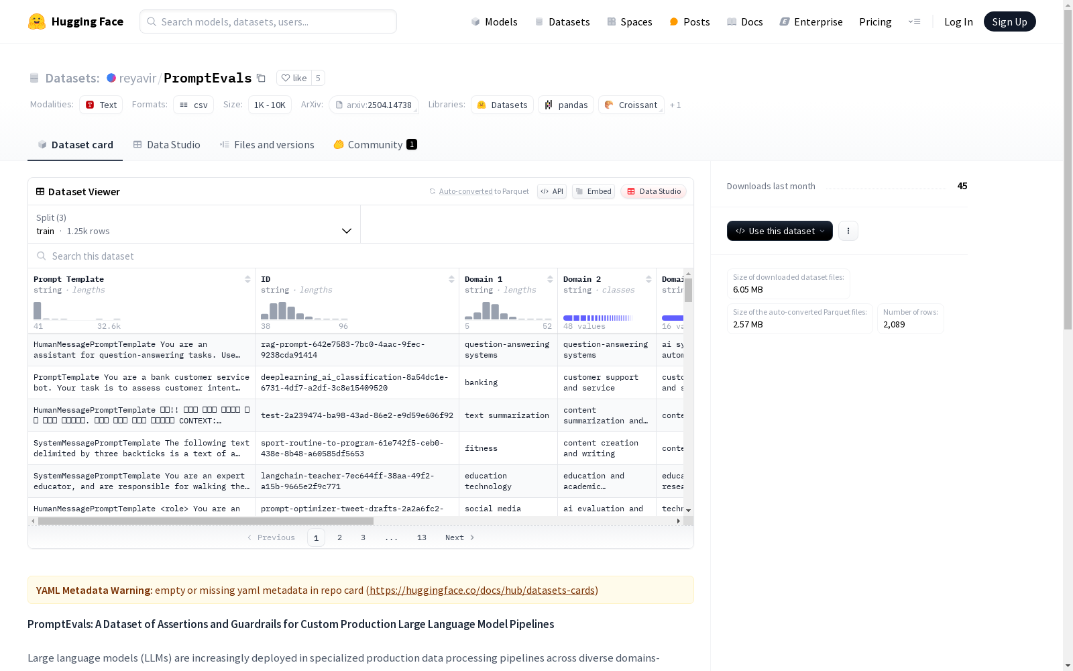Copy dataset name with the copy icon
Viewport: 1073px width, 671px height.
(x=262, y=78)
